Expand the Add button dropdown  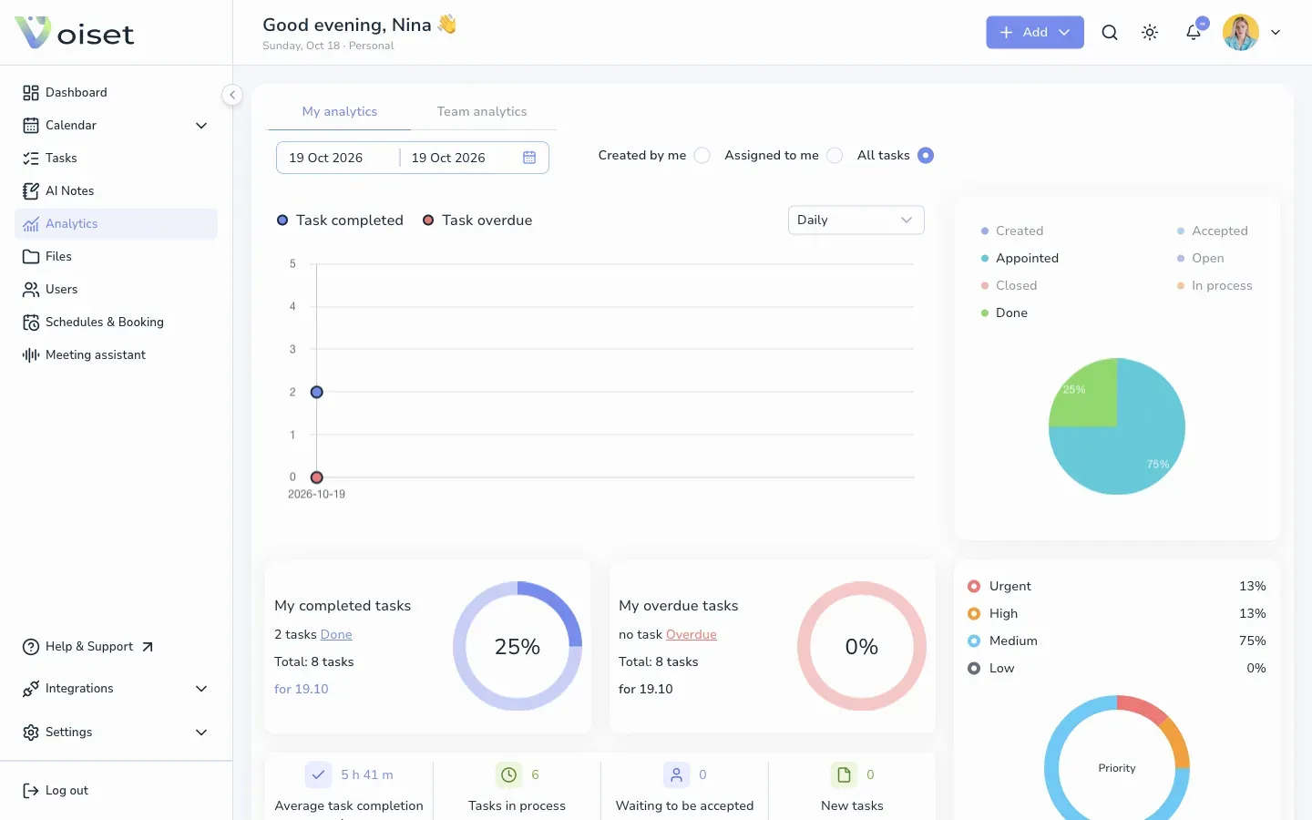[x=1064, y=33]
